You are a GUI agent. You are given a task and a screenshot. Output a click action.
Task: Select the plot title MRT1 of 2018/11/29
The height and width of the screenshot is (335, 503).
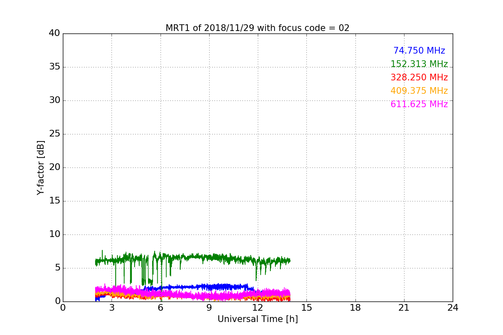(x=257, y=28)
